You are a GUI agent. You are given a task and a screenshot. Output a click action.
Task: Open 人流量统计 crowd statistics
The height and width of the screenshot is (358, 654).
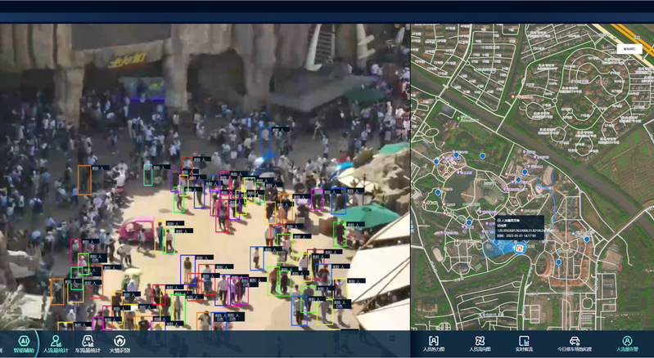[56, 342]
